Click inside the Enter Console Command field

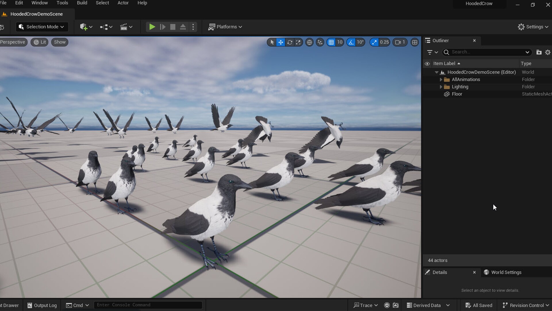tap(148, 305)
